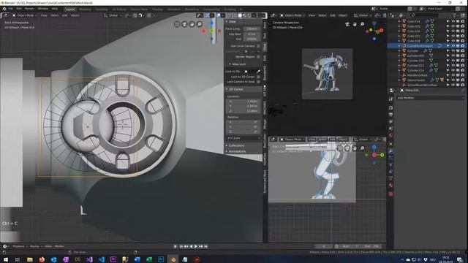The image size is (468, 263).
Task: Open the Windows Start menu
Action: click(6, 259)
